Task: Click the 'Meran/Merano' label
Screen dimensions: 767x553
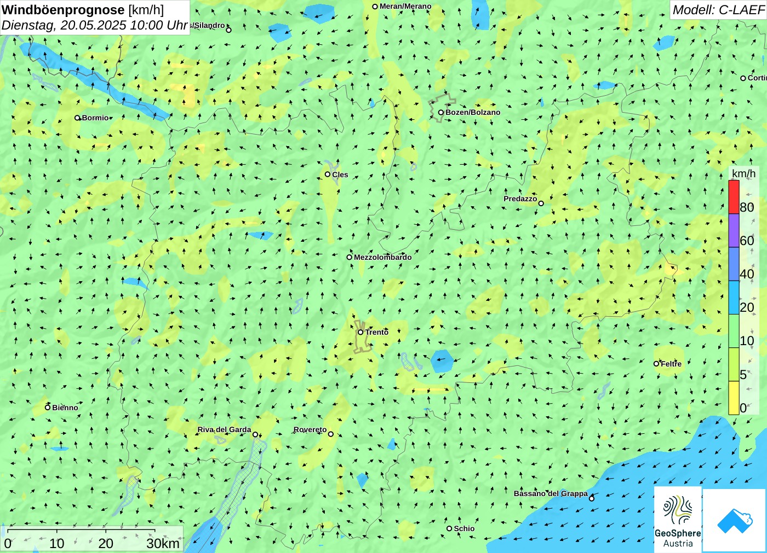Action: click(405, 6)
